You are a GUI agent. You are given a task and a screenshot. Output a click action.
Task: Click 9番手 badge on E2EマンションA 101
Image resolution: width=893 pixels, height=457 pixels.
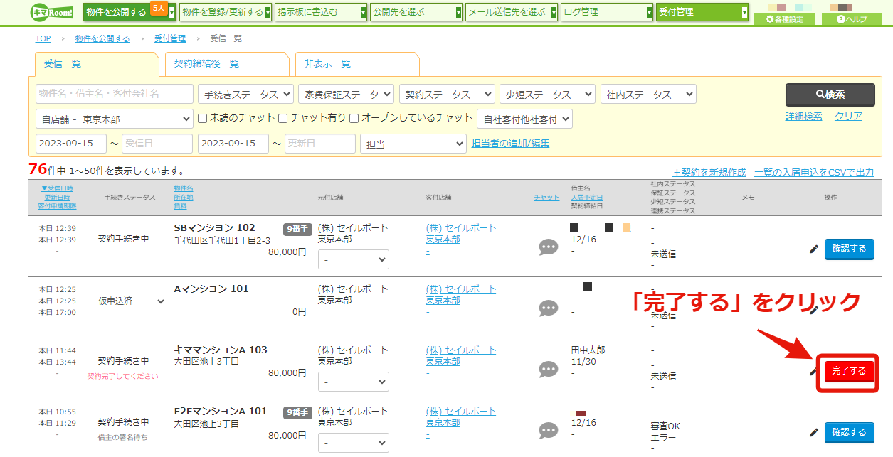coord(297,412)
